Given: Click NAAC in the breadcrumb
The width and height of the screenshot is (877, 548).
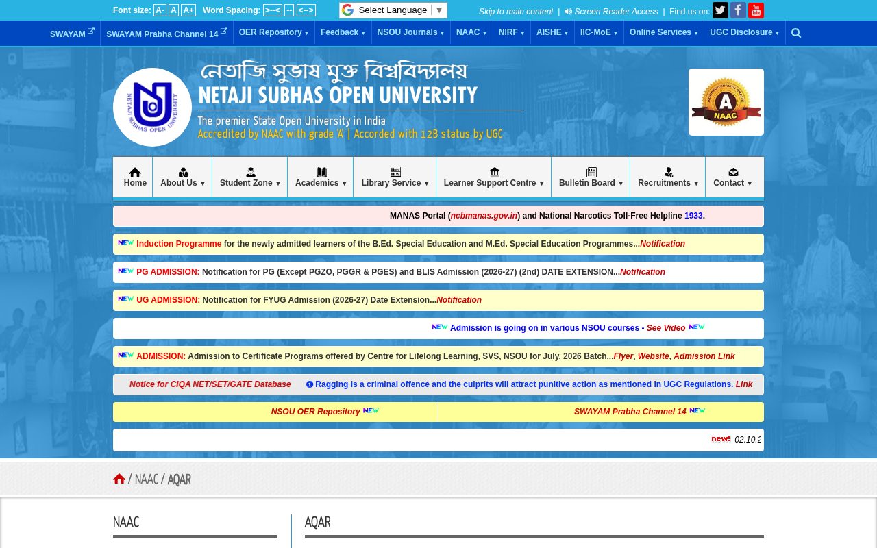Looking at the screenshot, I should (x=147, y=480).
